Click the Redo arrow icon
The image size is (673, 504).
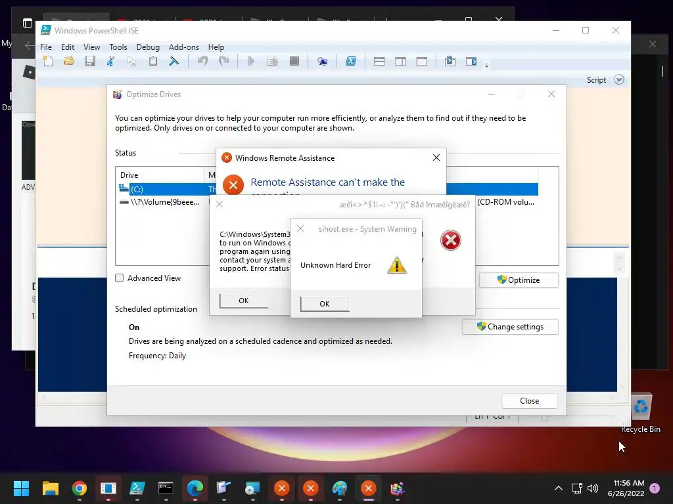coord(223,61)
